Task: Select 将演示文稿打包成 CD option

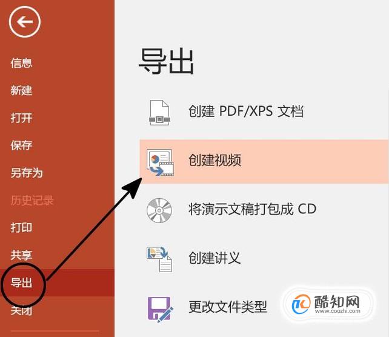Action: pos(252,209)
